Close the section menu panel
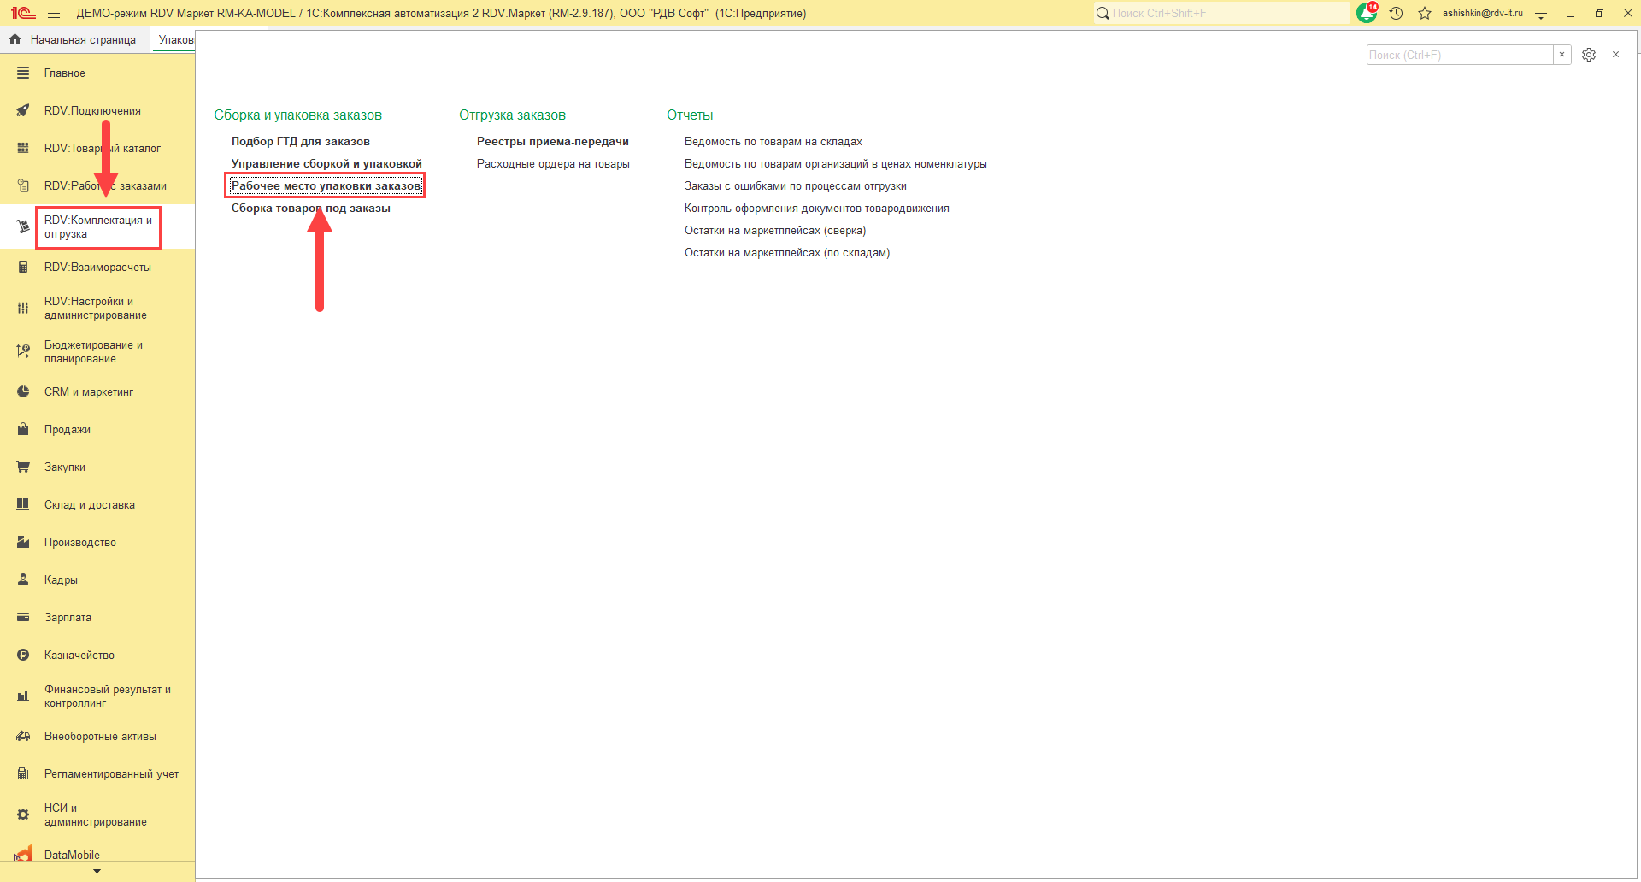Screen dimensions: 1641x882 click(1615, 55)
